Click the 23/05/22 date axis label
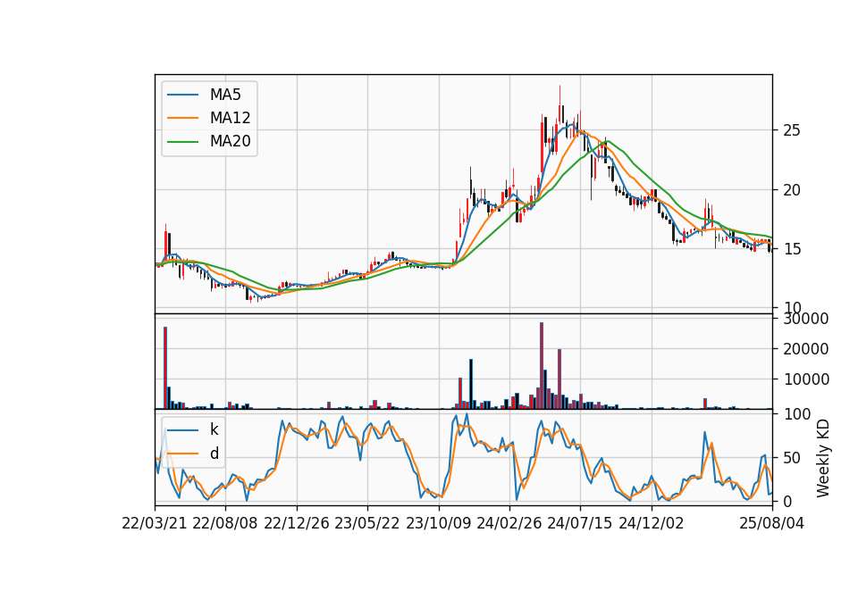 point(367,523)
